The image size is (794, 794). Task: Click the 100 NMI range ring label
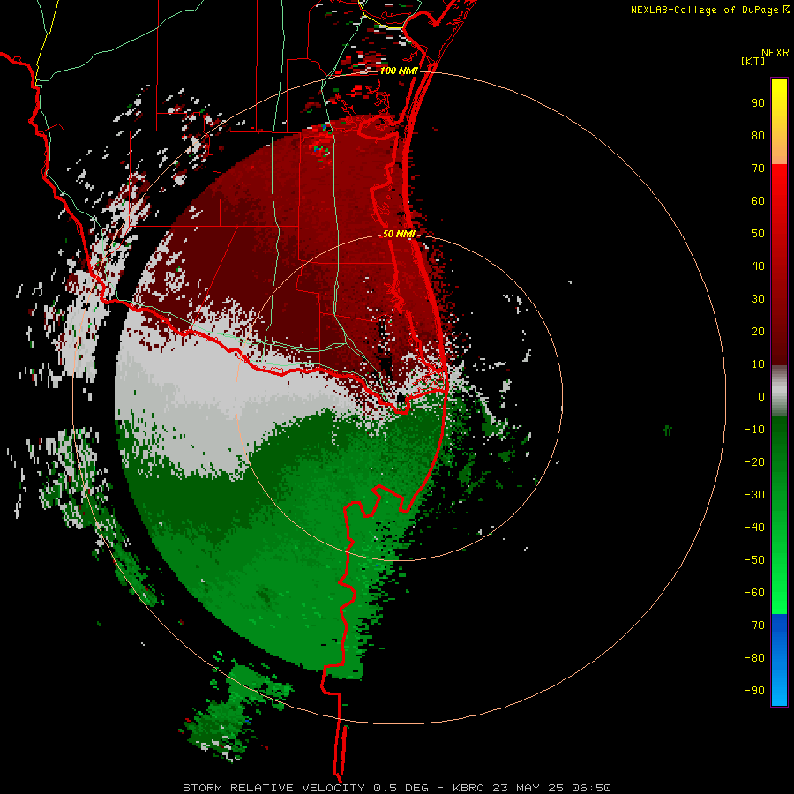pyautogui.click(x=399, y=71)
